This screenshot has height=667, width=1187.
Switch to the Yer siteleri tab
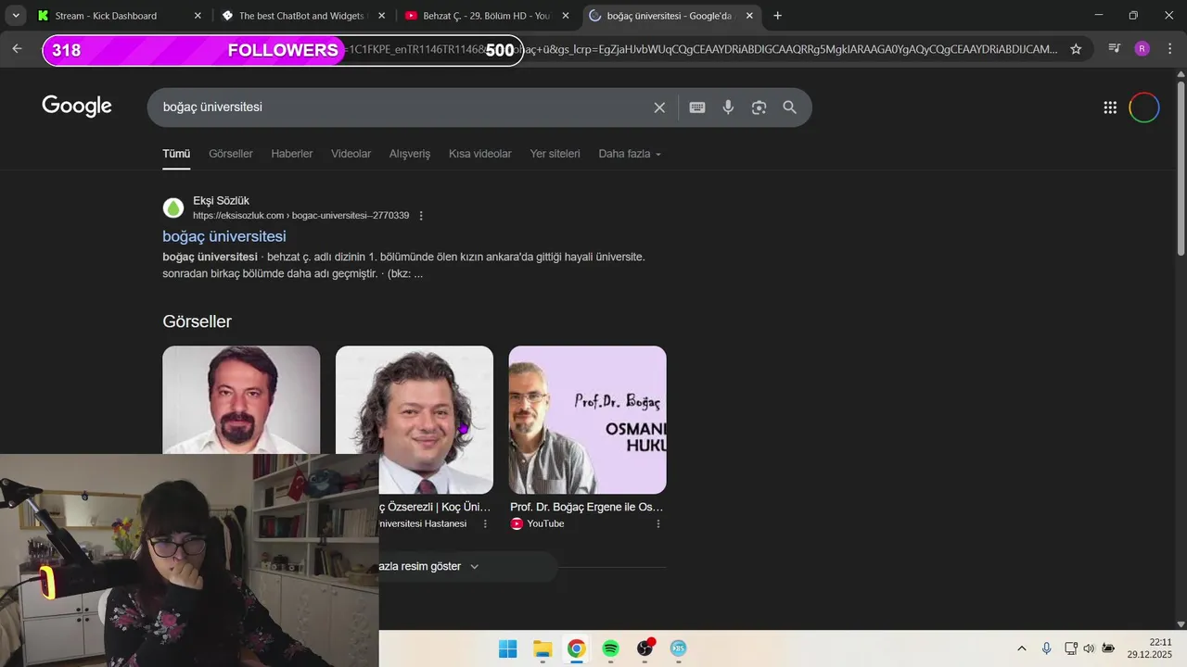tap(555, 154)
